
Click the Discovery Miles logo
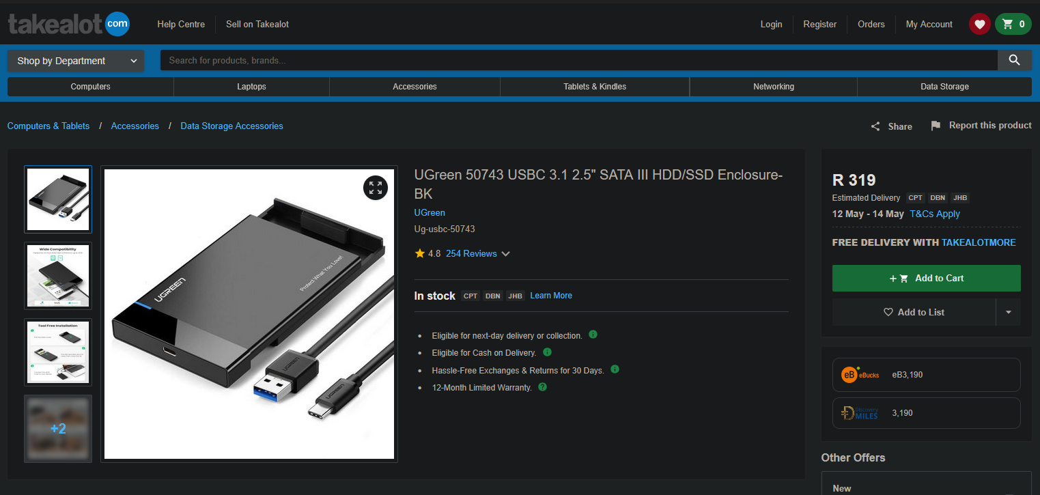(x=860, y=413)
